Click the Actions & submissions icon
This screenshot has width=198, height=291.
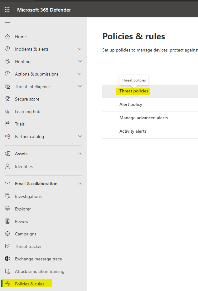[x=7, y=74]
